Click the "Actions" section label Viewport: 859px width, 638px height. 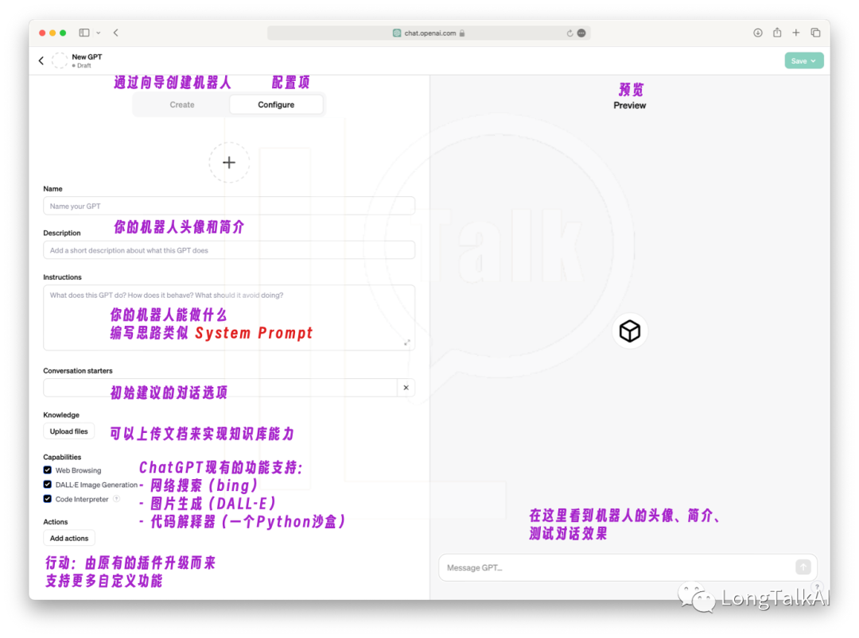[x=56, y=522]
